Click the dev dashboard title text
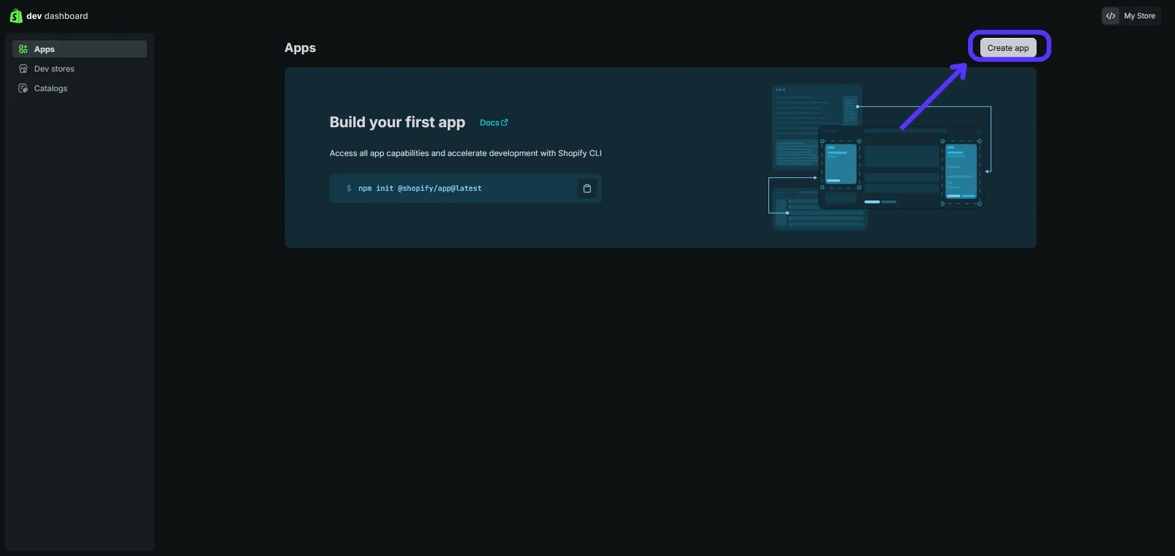Screen dimensions: 1175x556 [x=57, y=16]
